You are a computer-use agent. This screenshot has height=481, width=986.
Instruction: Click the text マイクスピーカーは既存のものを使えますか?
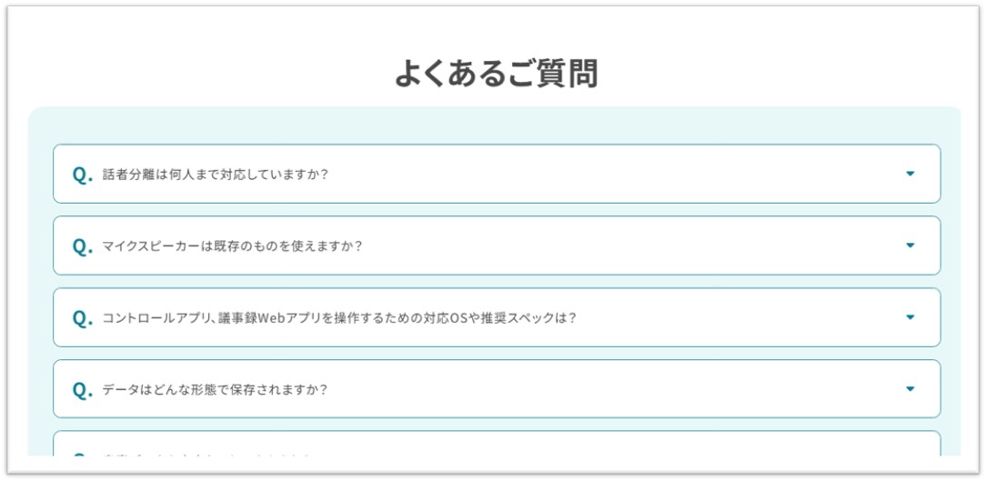pyautogui.click(x=232, y=246)
